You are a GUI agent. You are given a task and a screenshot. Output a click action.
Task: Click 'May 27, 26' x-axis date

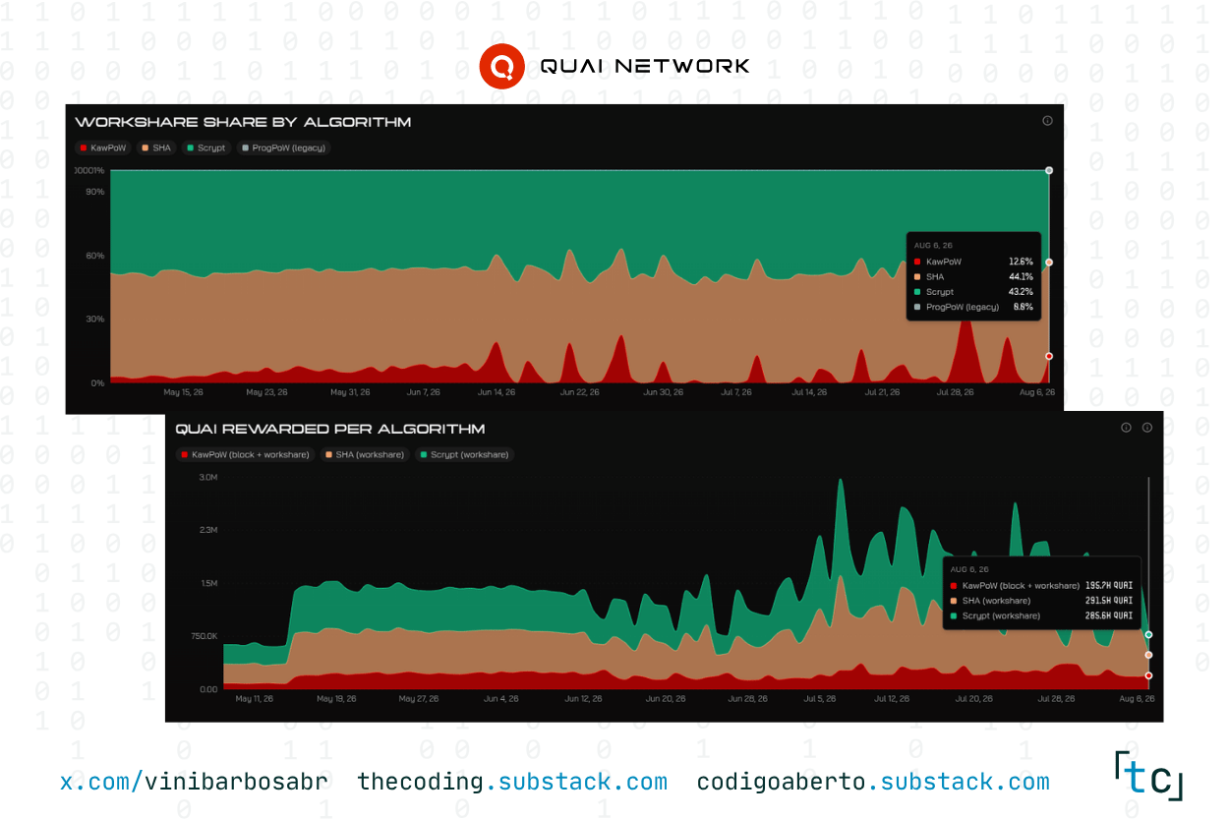pyautogui.click(x=419, y=699)
